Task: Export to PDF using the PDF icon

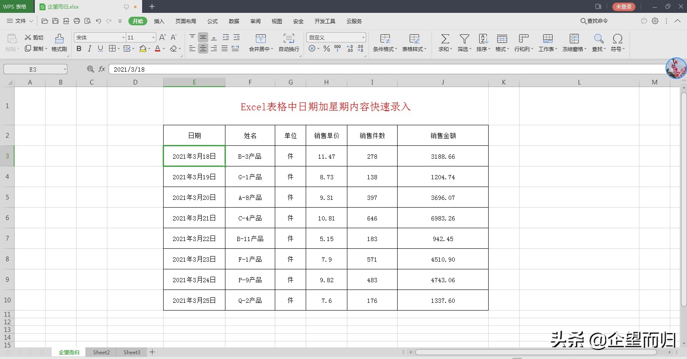Action: 66,21
